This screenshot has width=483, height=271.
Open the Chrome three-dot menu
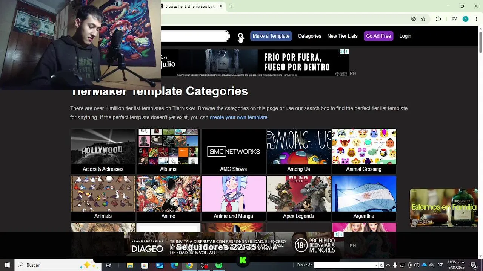coord(477,19)
